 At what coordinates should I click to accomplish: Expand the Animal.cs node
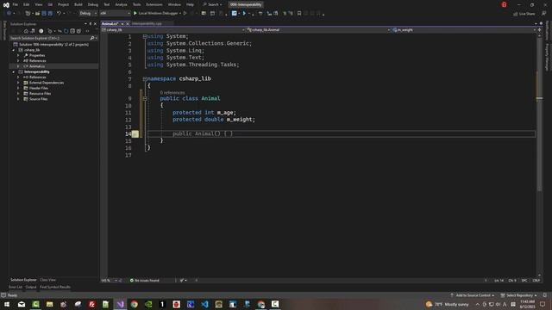coord(18,66)
